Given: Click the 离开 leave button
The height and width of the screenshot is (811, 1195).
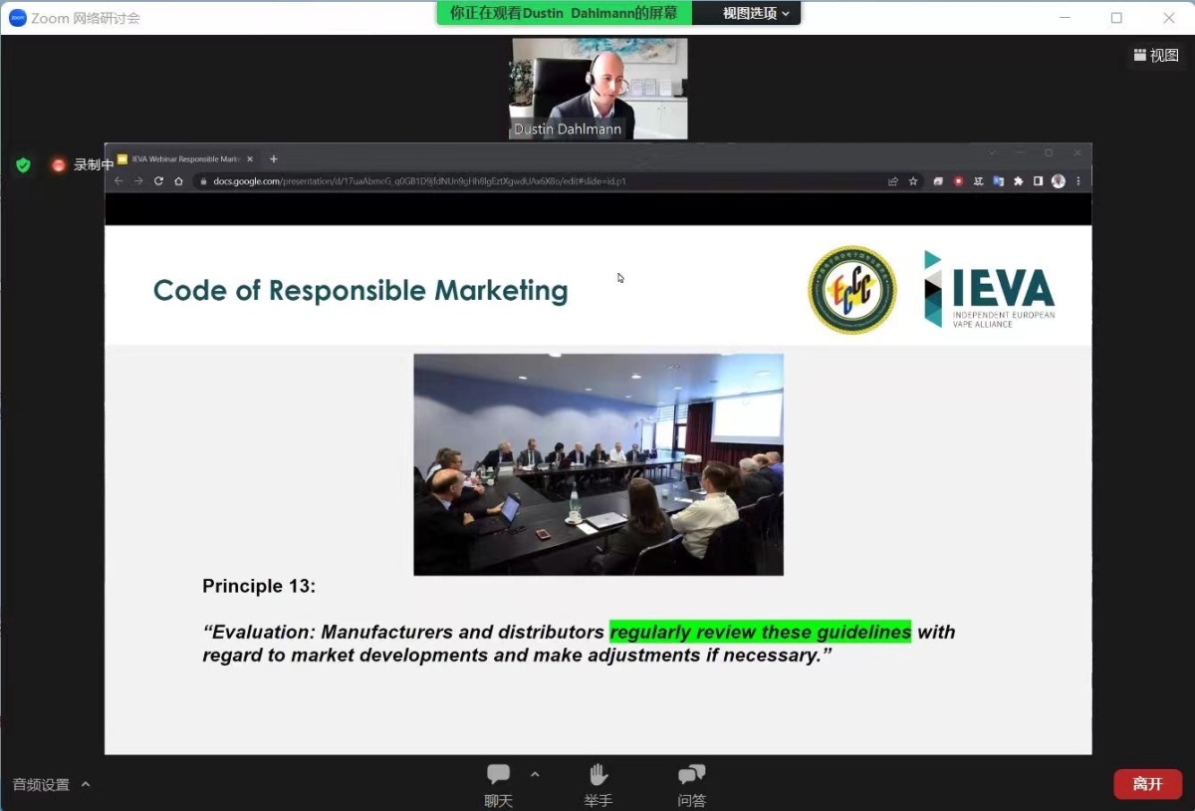Looking at the screenshot, I should (1147, 784).
